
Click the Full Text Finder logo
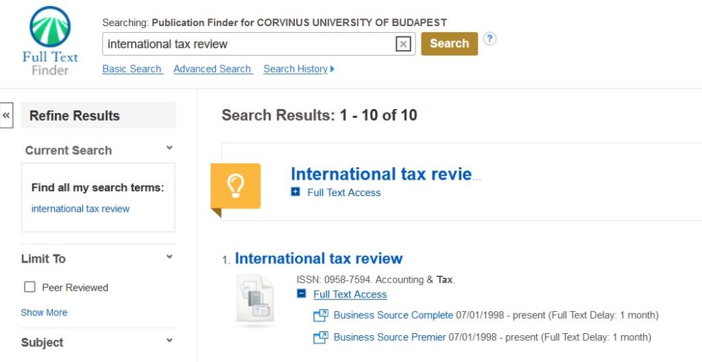pos(50,40)
